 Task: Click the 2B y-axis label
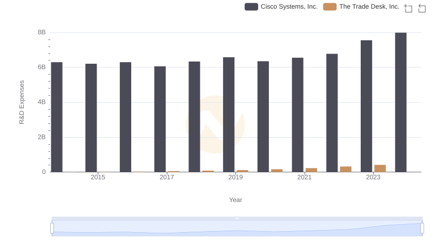[x=42, y=137]
